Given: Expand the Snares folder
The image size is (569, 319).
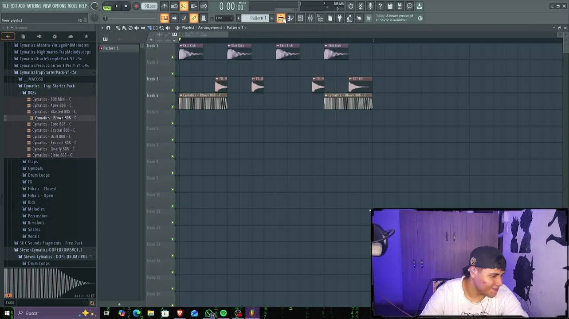Looking at the screenshot, I should 34,230.
